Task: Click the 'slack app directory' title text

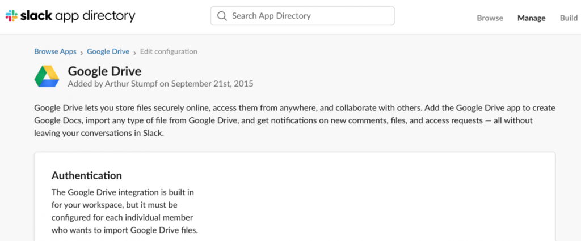Action: 78,16
